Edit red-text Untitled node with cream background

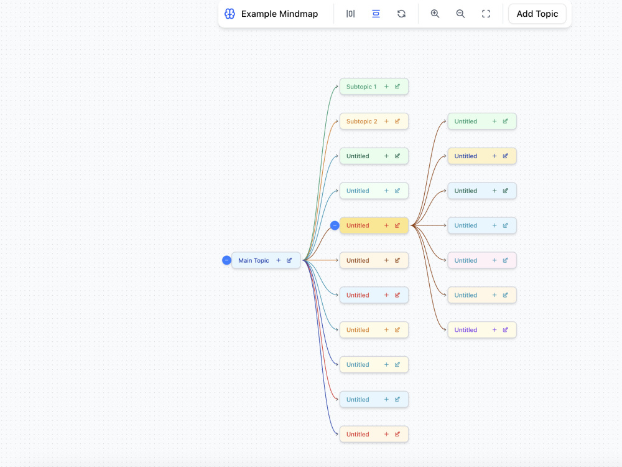397,434
